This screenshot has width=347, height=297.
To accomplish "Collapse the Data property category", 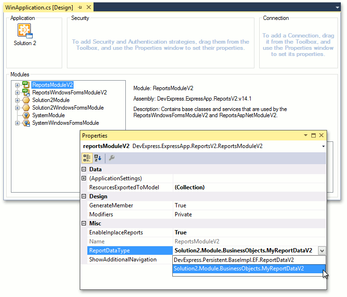I will click(84, 169).
